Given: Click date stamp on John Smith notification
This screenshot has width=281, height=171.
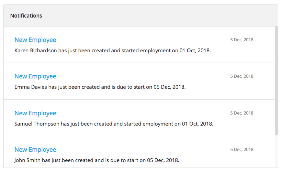Looking at the screenshot, I should click(x=242, y=149).
